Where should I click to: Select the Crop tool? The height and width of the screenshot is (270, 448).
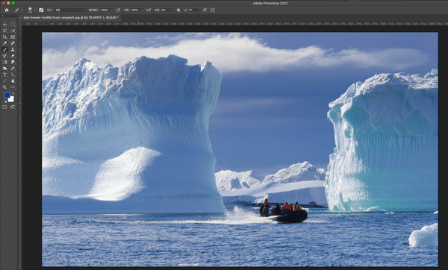pyautogui.click(x=4, y=37)
